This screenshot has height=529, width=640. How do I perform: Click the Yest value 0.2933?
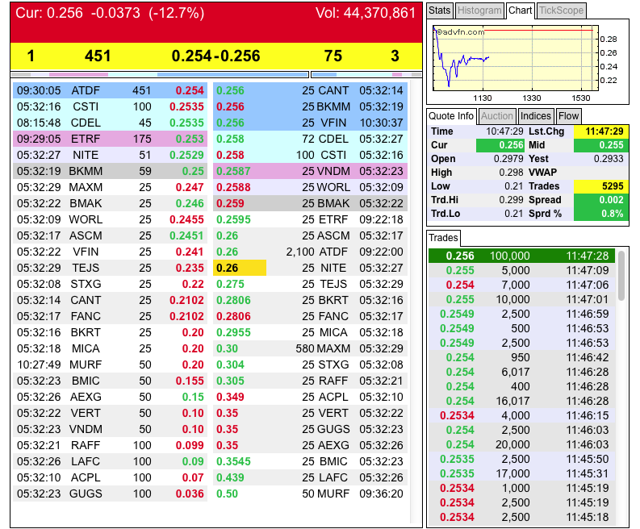pos(609,159)
